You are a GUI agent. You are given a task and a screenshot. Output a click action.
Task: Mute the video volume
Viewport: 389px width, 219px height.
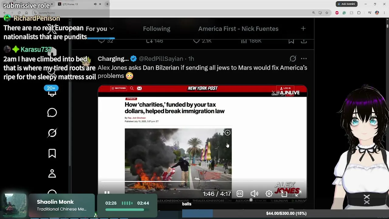[x=254, y=194]
